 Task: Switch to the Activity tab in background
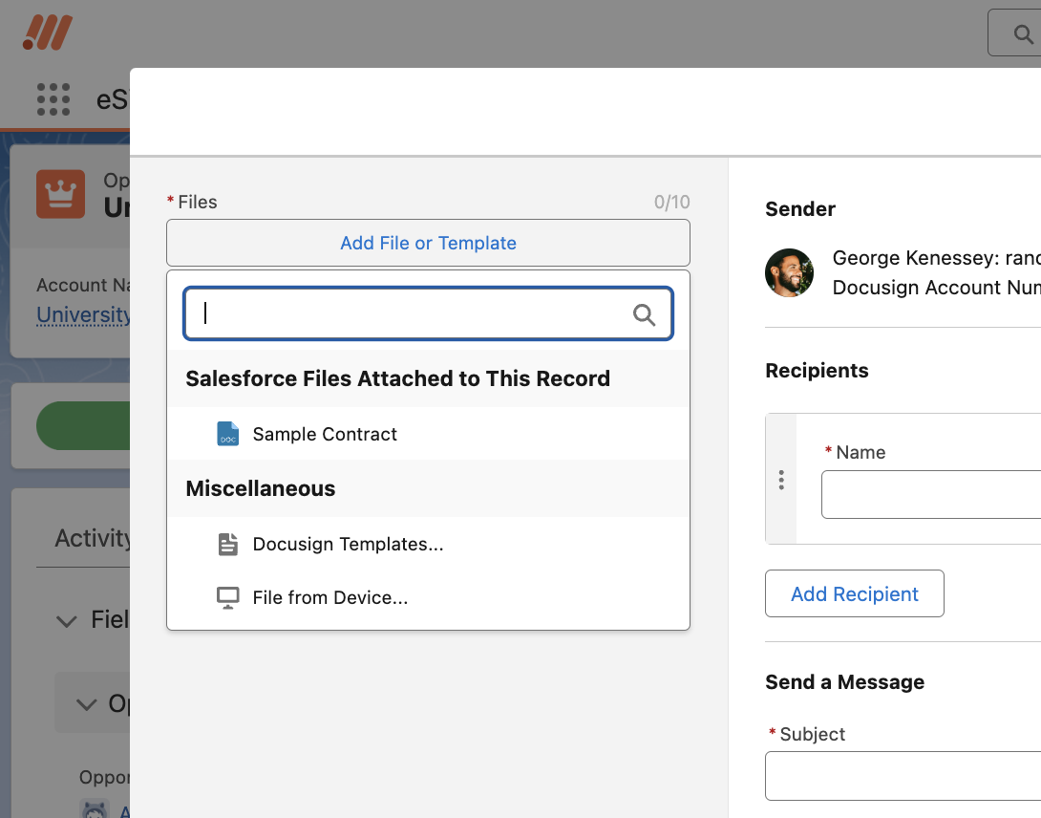coord(93,538)
